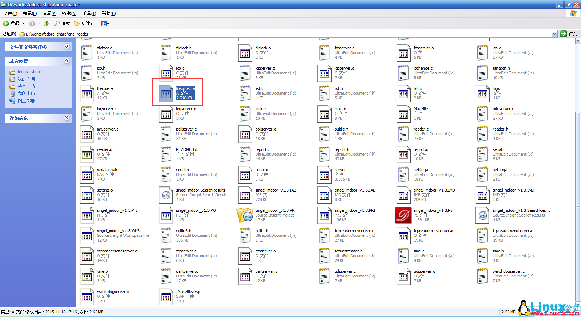Select the libsqlite3.a file icon
The image size is (581, 317).
click(166, 94)
